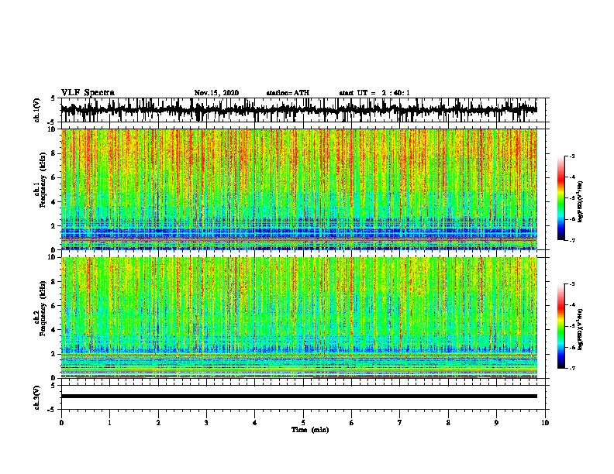Click the log(PSD) unit label beside ch.1 color bar

tap(581, 202)
